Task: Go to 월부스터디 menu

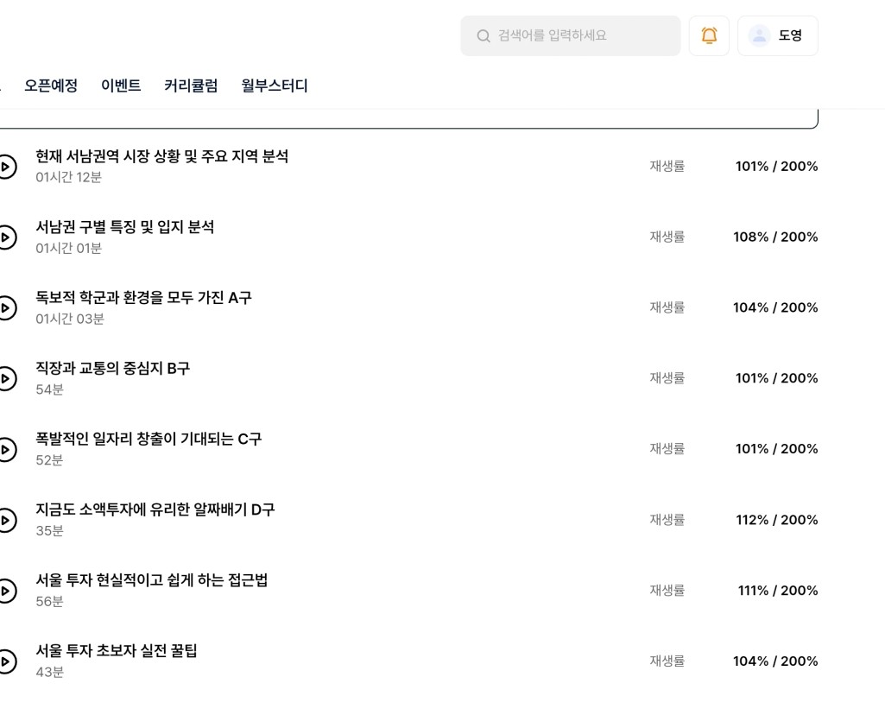Action: 275,85
